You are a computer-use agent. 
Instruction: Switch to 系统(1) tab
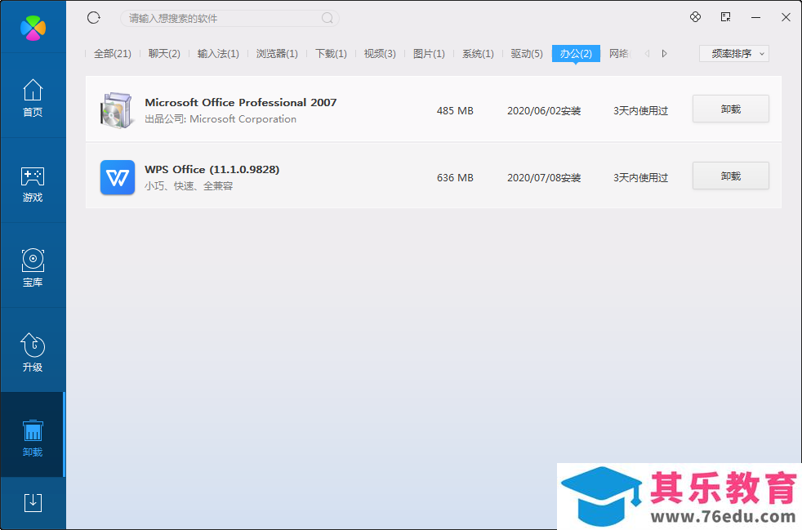[x=479, y=54]
